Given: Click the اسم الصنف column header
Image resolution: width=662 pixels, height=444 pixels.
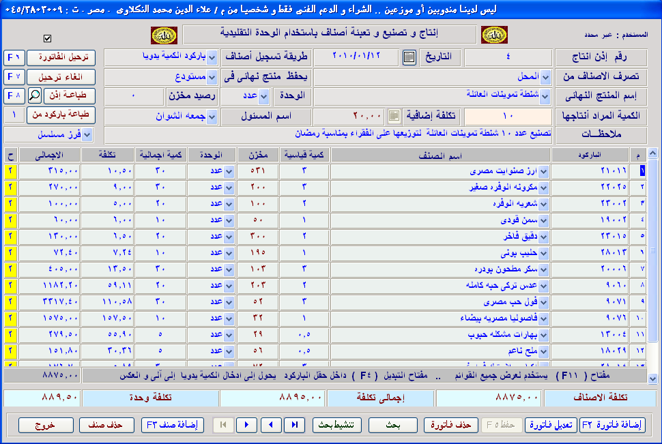Looking at the screenshot, I should click(440, 155).
